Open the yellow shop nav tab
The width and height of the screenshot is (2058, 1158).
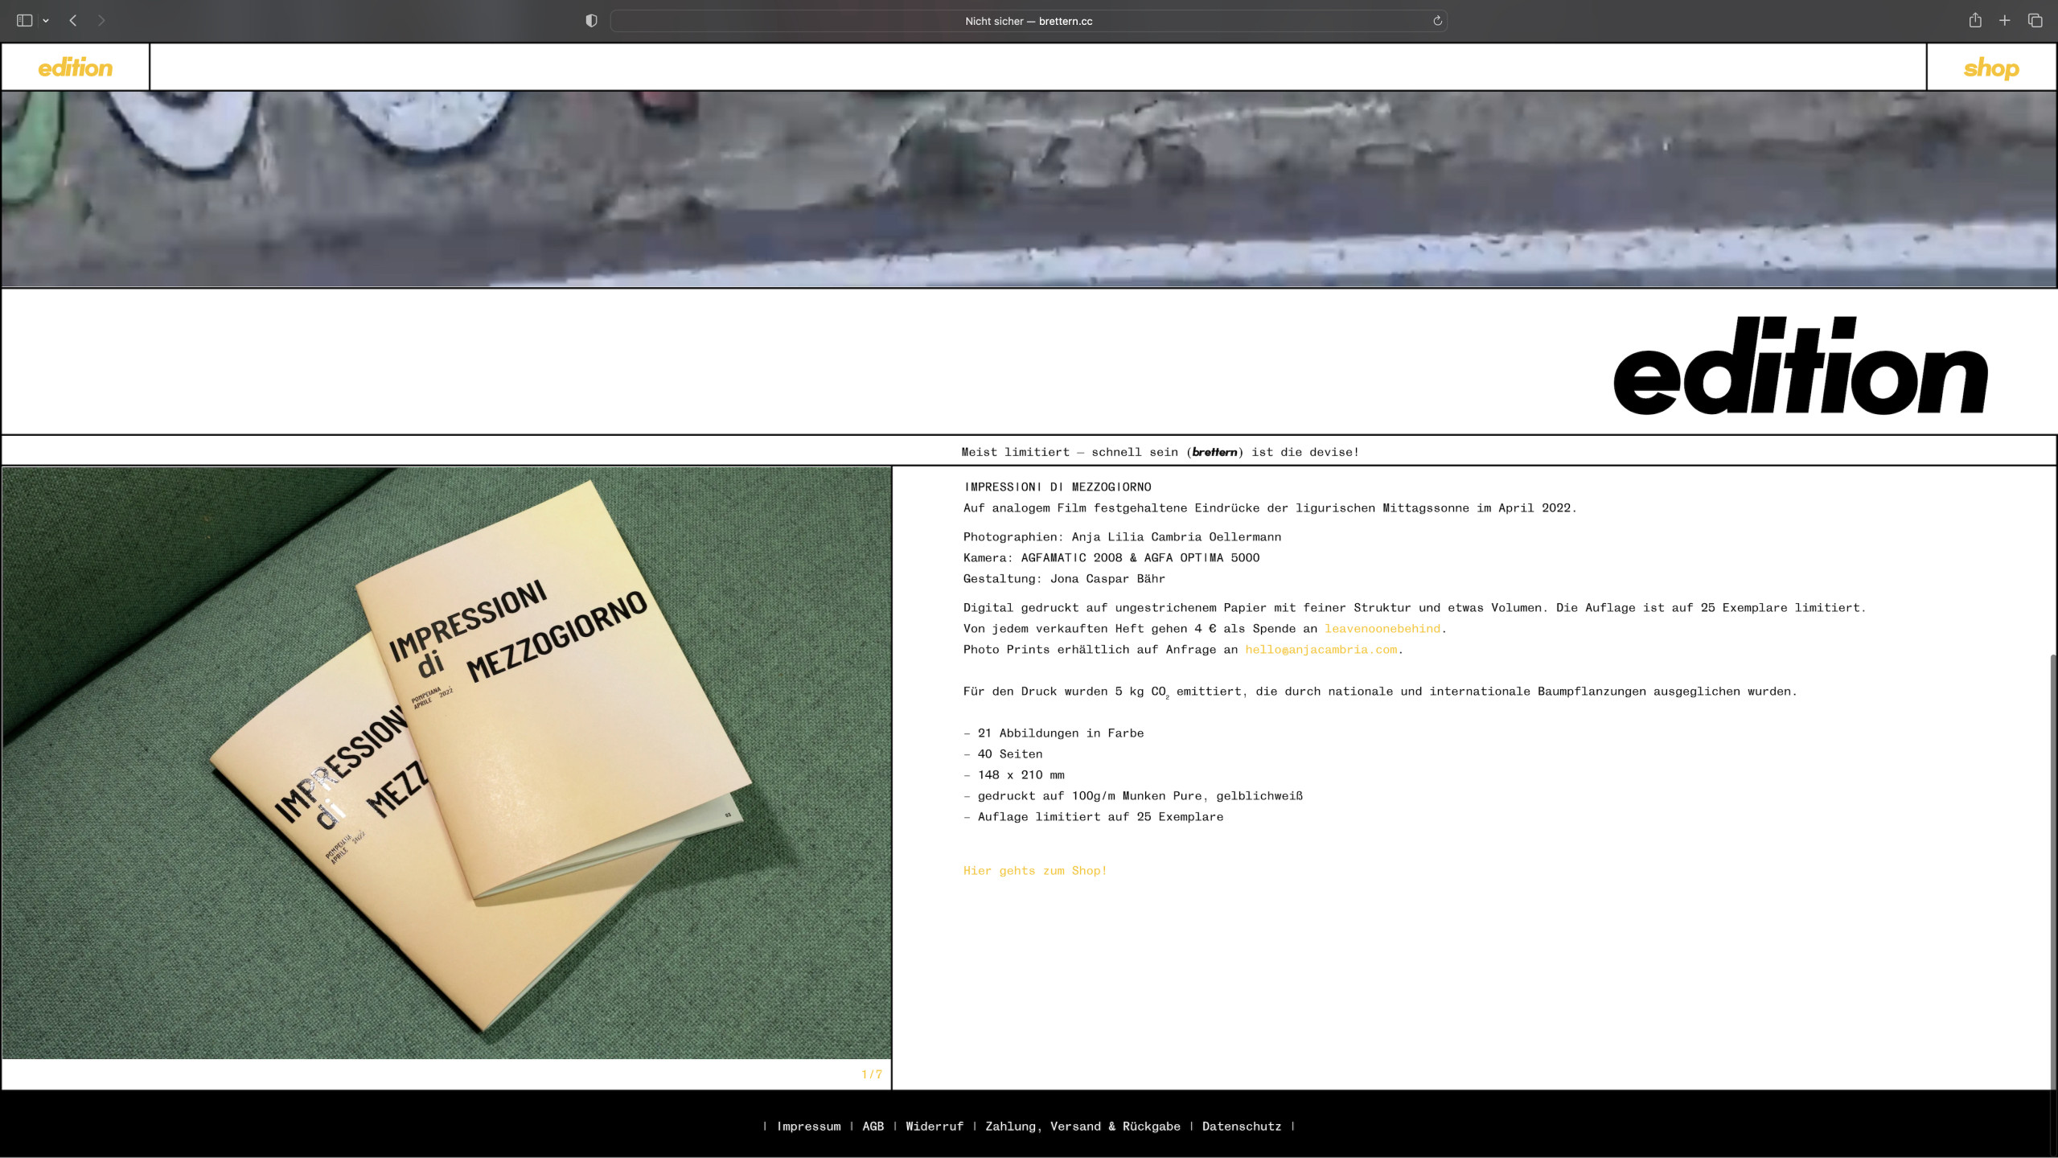pos(1990,68)
